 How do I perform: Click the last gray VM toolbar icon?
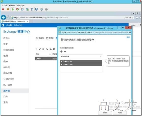click(46, 9)
